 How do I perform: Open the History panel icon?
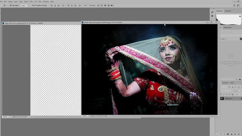pos(213,12)
